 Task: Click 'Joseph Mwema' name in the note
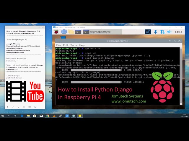point(13,44)
